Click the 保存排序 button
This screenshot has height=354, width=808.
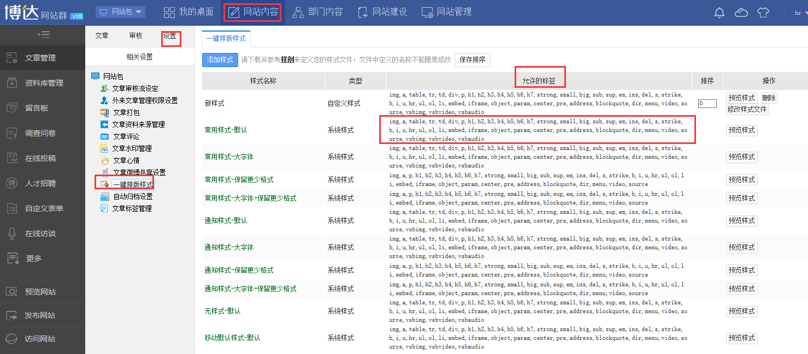pos(472,59)
